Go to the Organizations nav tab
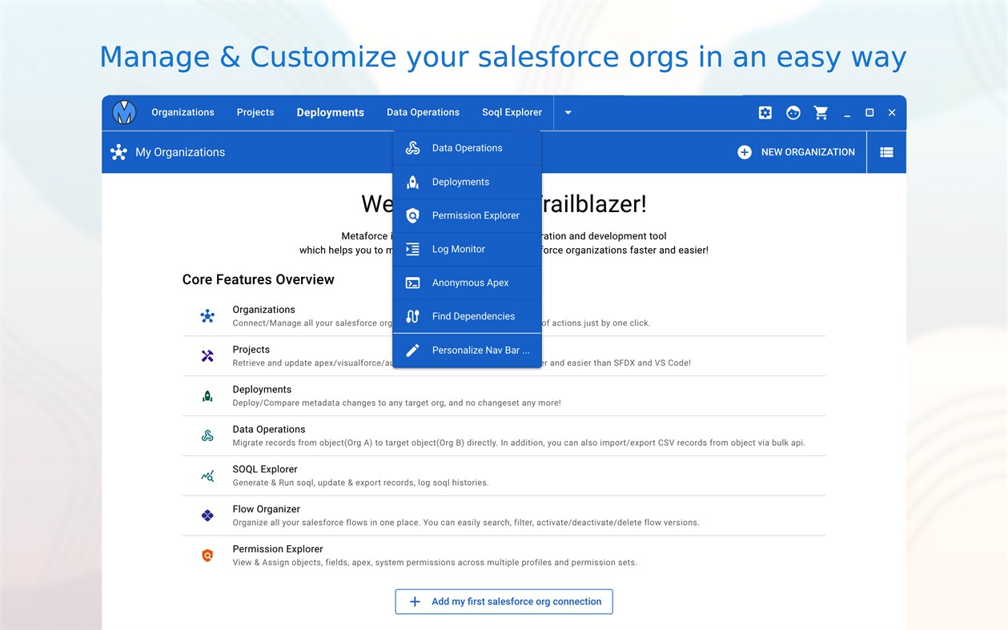The height and width of the screenshot is (630, 1008). 183,113
